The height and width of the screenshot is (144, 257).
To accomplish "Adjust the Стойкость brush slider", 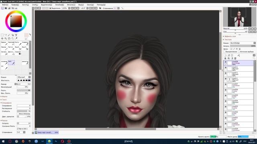I will click(x=24, y=111).
